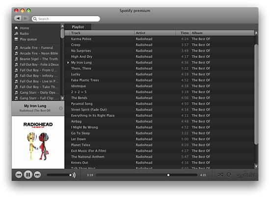Viewport: 270px width, 197px height.
Task: Click sidebar scrollbar up arrow
Action: tap(62, 26)
